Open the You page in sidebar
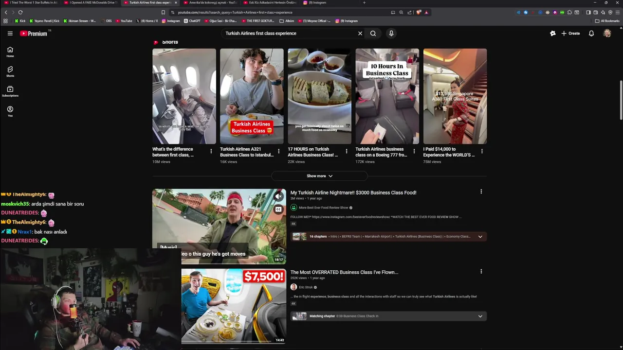623x350 pixels. [x=10, y=112]
